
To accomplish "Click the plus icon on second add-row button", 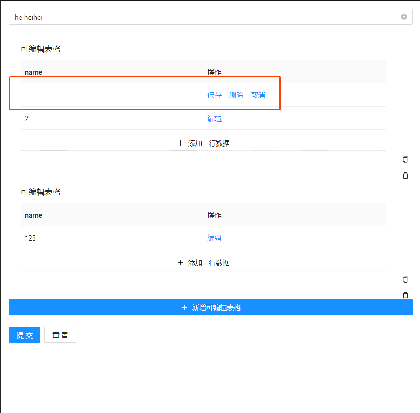I will 181,262.
